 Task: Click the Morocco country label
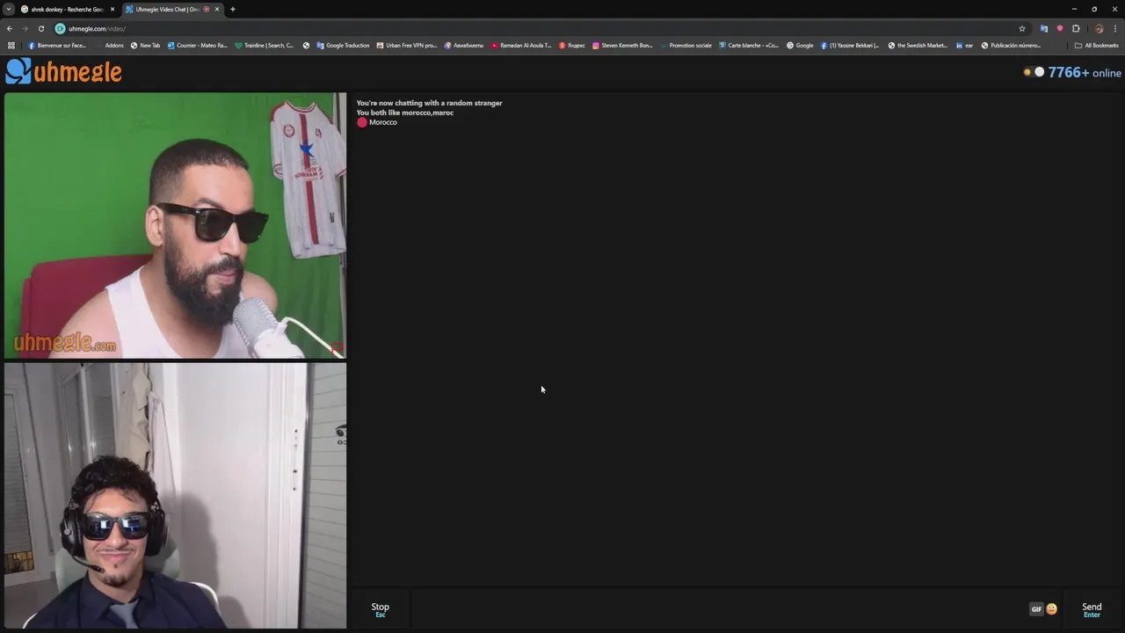[x=382, y=122]
